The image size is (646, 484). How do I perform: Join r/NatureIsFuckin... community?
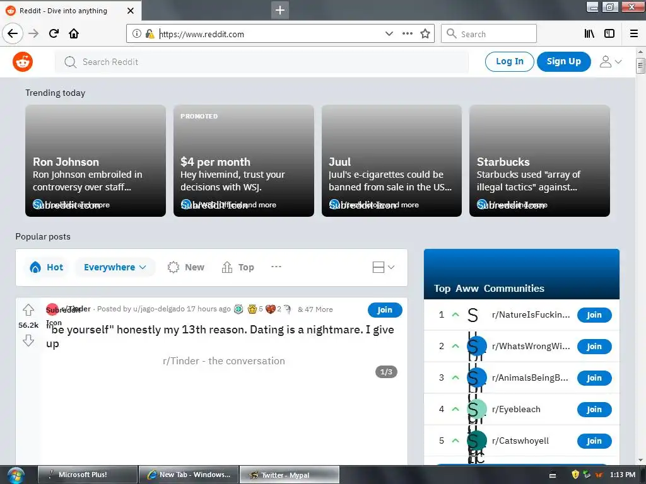[594, 315]
